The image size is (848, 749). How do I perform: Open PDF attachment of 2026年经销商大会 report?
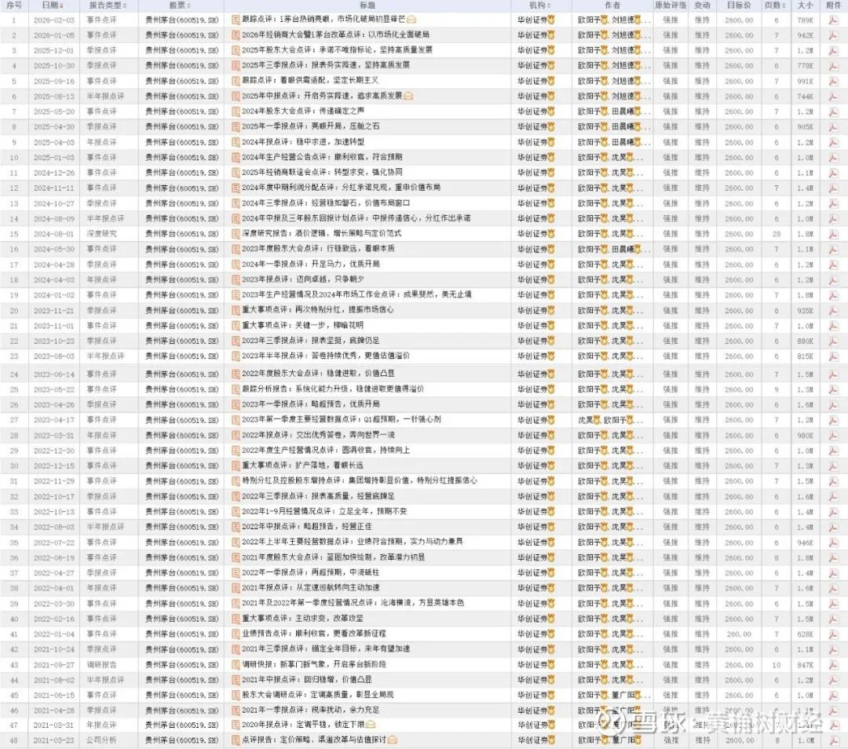(833, 35)
